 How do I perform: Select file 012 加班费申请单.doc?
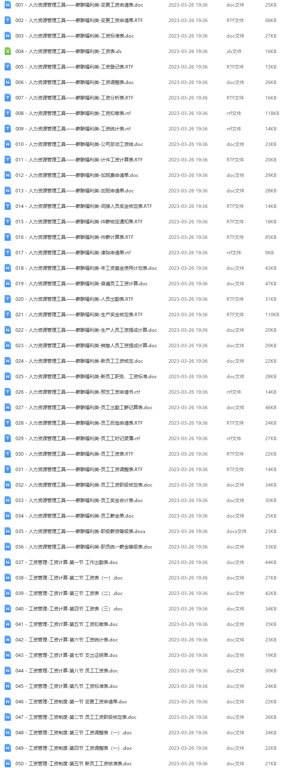coord(77,175)
